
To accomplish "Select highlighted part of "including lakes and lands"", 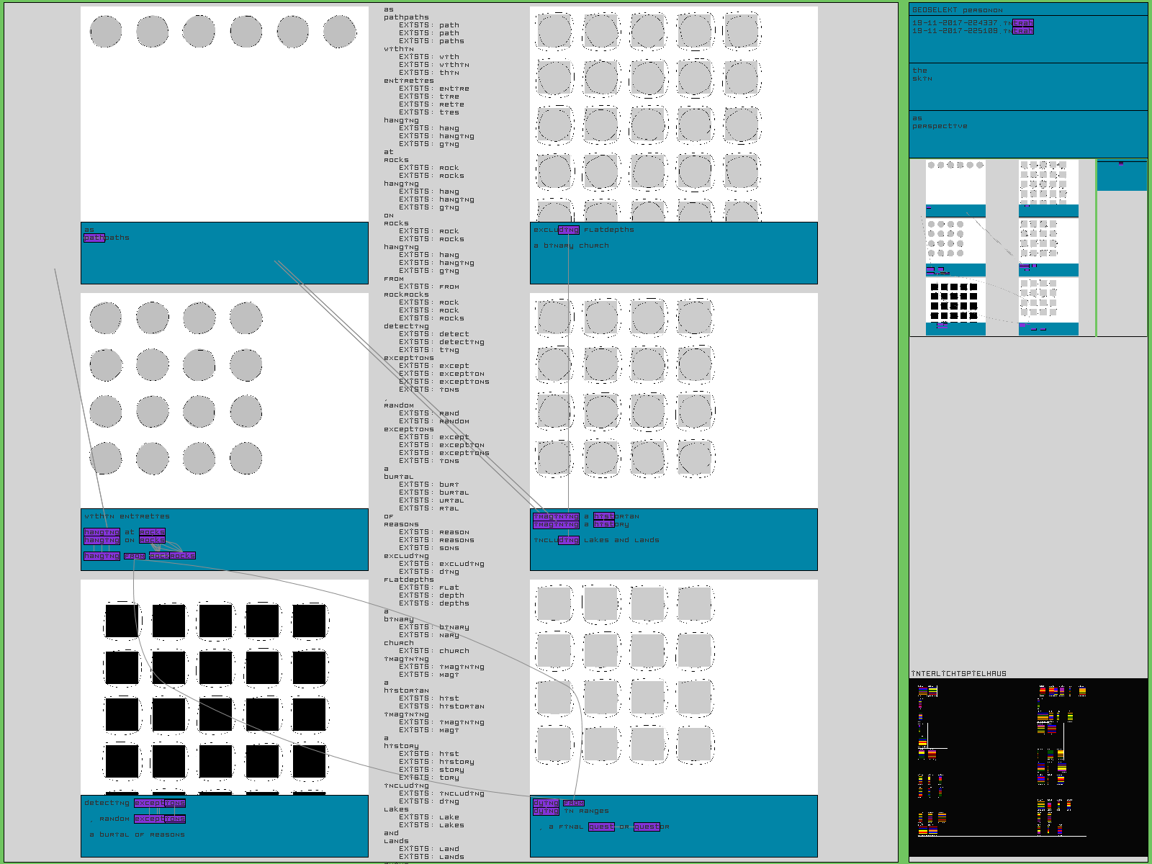I will click(x=568, y=540).
